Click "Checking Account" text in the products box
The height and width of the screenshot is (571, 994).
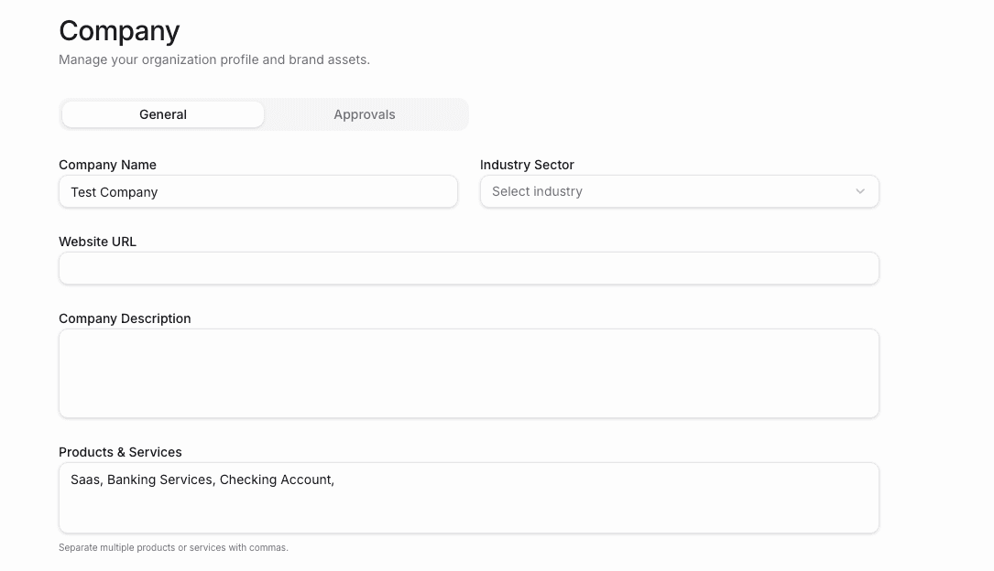pyautogui.click(x=275, y=479)
